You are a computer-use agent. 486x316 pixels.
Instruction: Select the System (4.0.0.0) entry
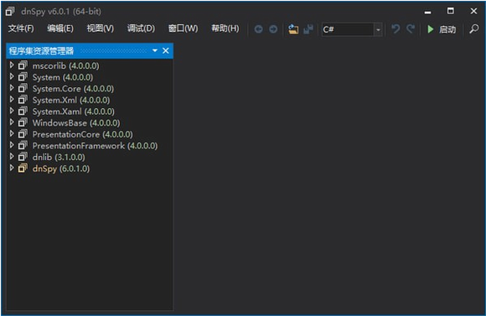(x=63, y=77)
